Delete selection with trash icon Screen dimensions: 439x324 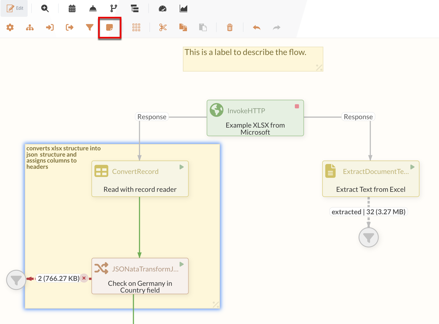tap(230, 27)
